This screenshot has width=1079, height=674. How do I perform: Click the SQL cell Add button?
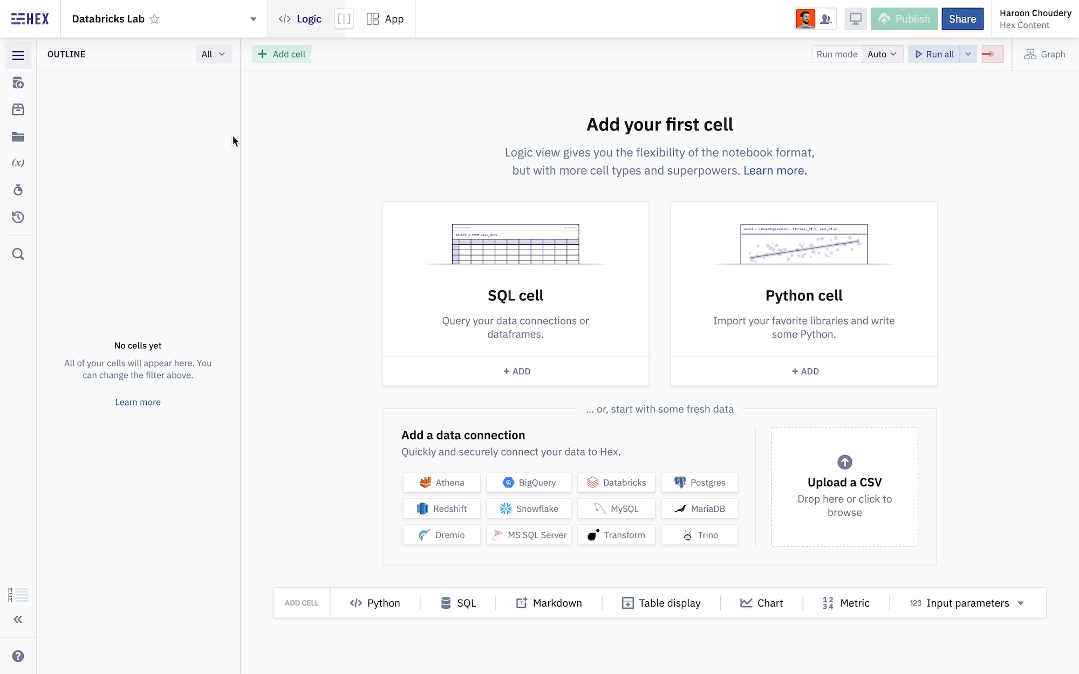coord(515,371)
